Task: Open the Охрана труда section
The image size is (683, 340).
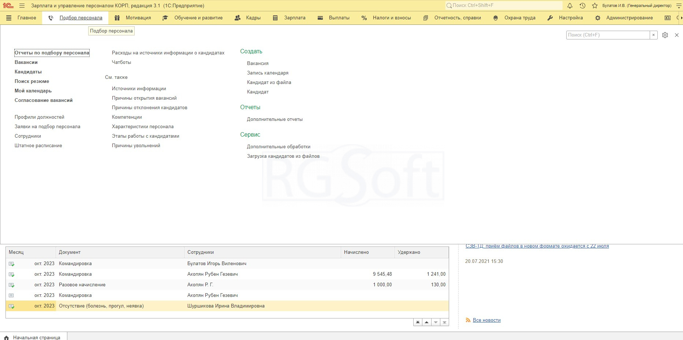Action: [520, 18]
